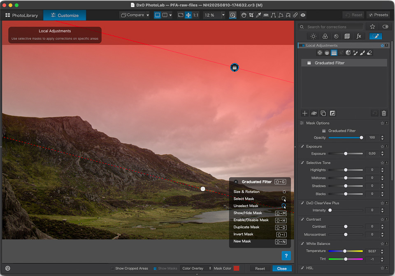Add a new mask with plus icon
This screenshot has width=395, height=276.
305,113
